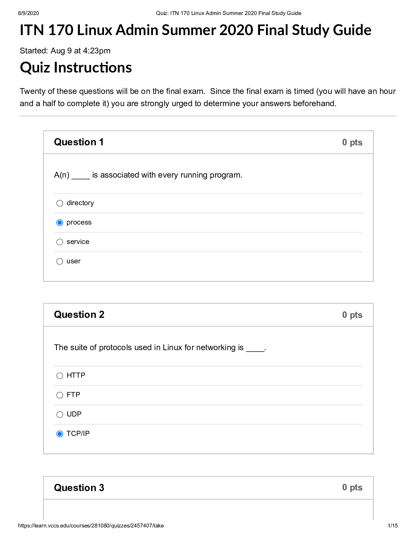Click the 'Started: Aug 9' timestamp text
The height and width of the screenshot is (539, 416).
tap(65, 51)
